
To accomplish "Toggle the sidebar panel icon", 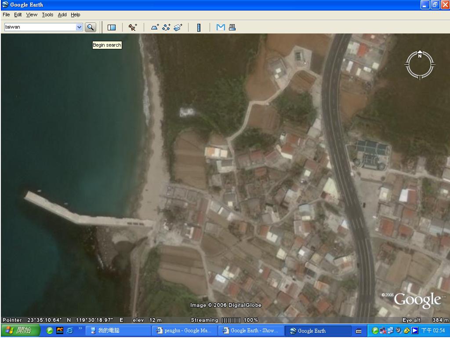I will pyautogui.click(x=112, y=27).
